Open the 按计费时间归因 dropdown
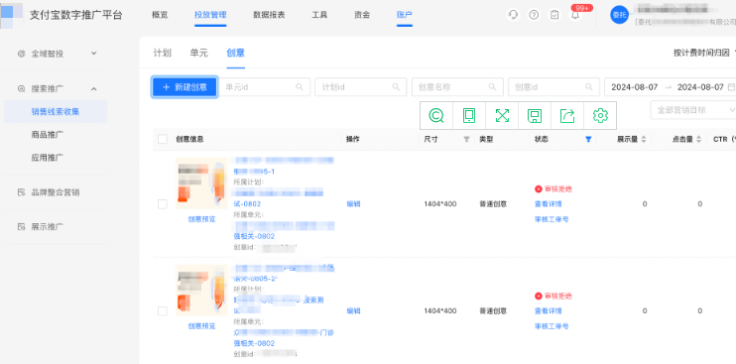The image size is (736, 364). pos(704,53)
